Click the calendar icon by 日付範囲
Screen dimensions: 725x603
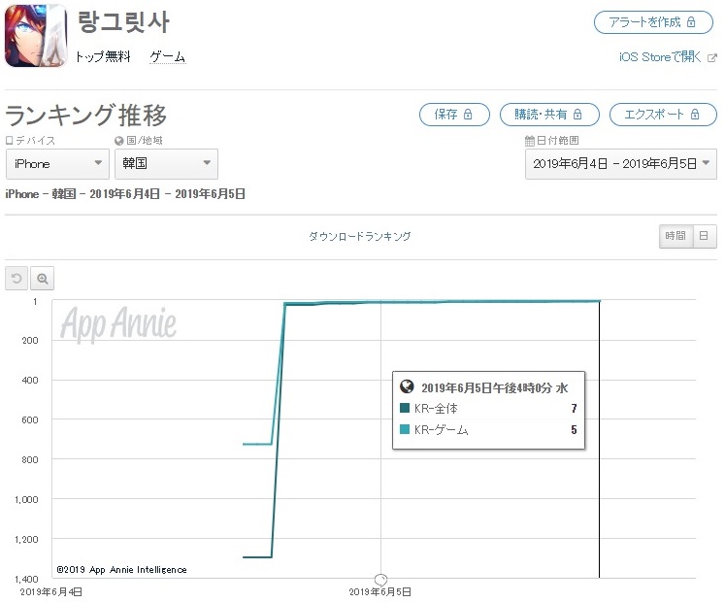(529, 141)
